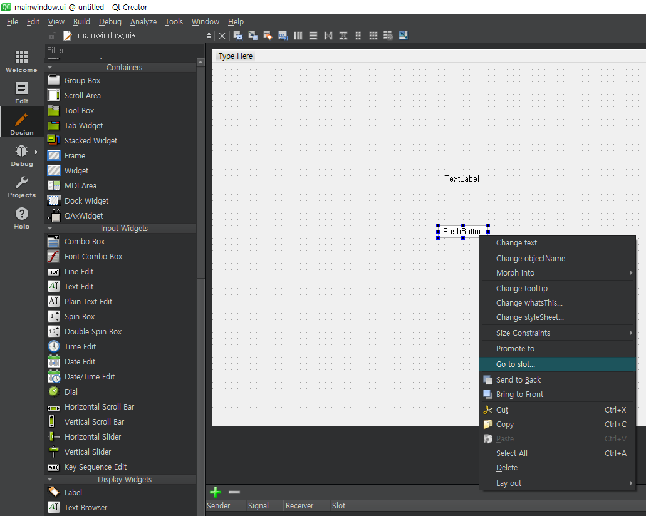This screenshot has height=516, width=646.
Task: Choose Select All in context menu
Action: point(558,453)
